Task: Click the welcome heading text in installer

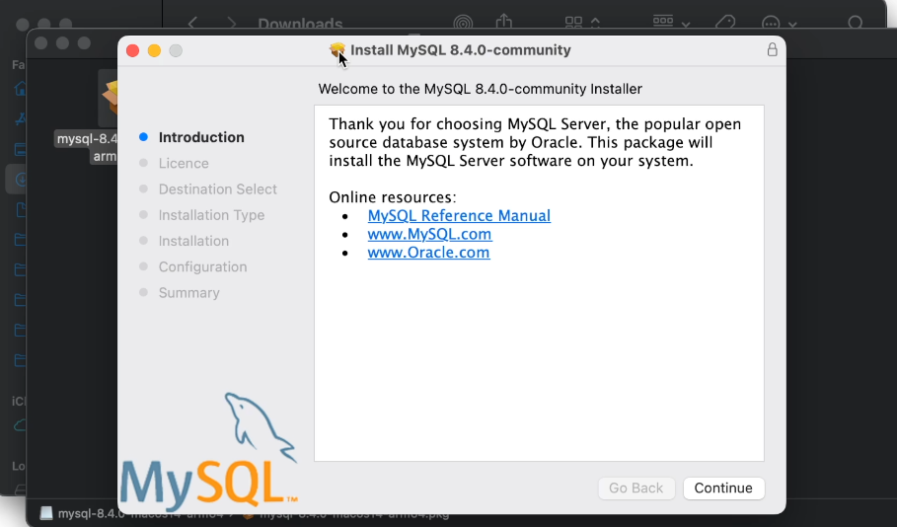Action: (480, 89)
